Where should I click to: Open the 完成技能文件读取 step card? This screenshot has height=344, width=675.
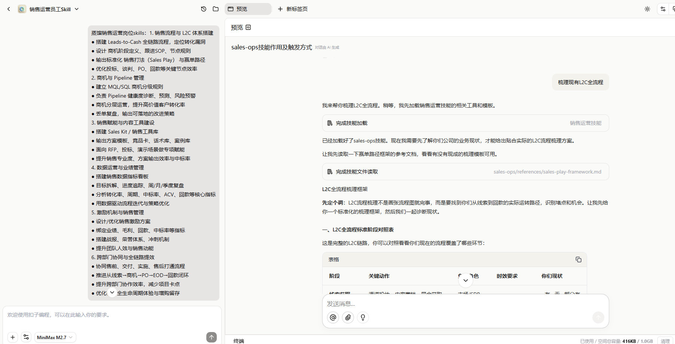point(465,172)
